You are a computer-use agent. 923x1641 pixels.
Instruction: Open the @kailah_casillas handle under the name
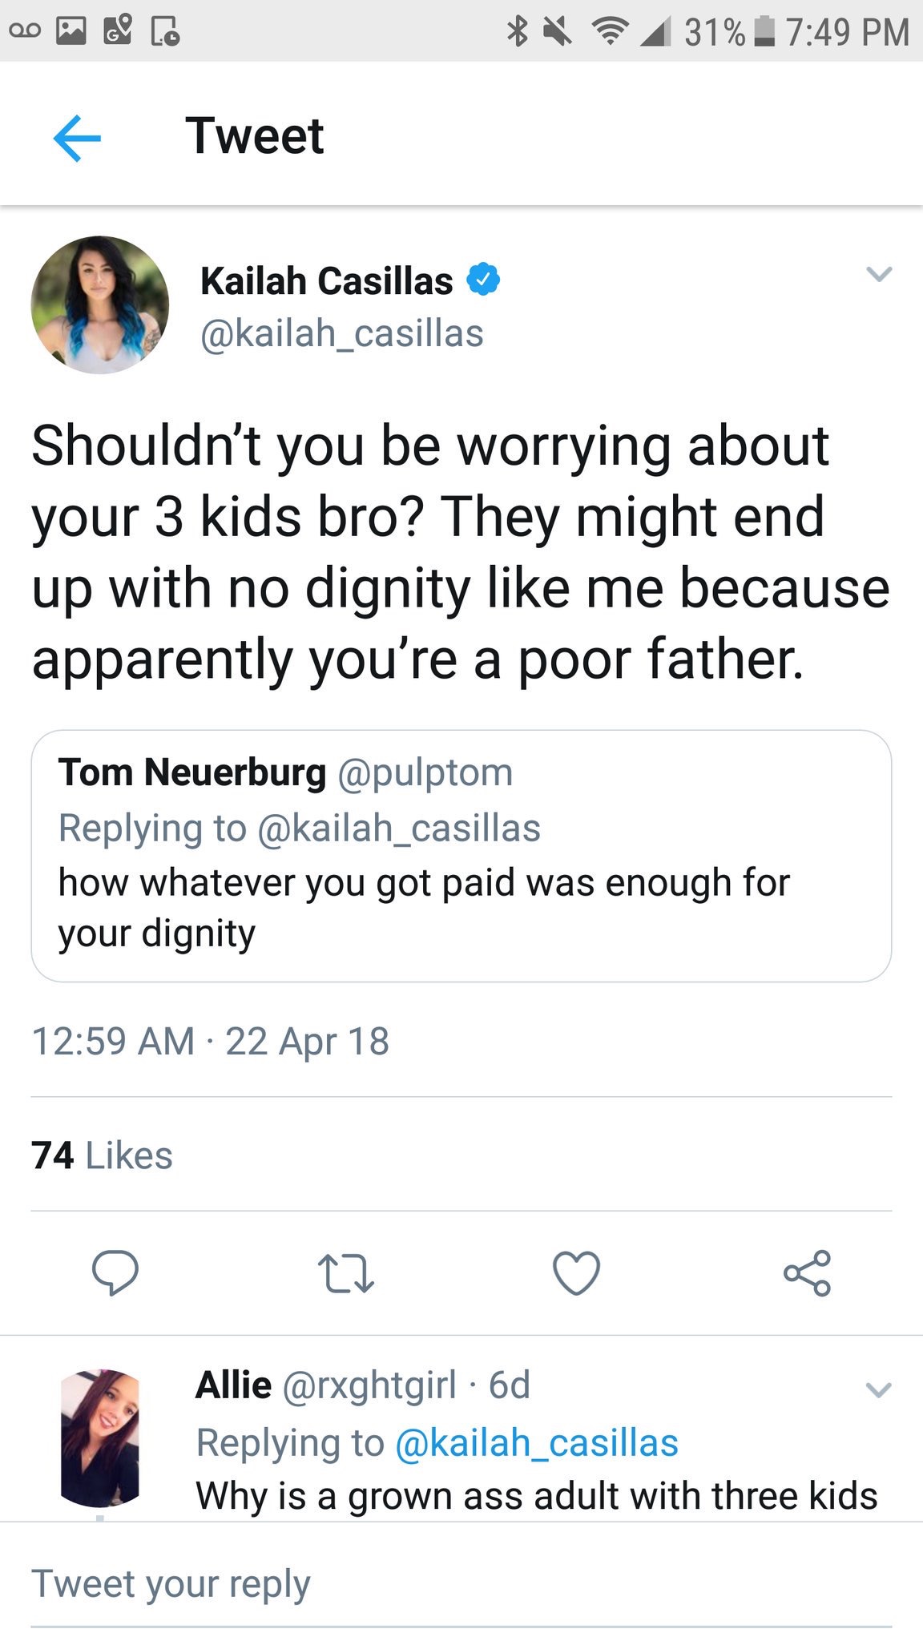coord(342,333)
